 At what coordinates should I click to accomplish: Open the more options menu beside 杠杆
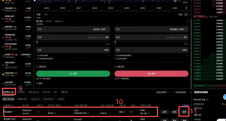click(x=190, y=15)
